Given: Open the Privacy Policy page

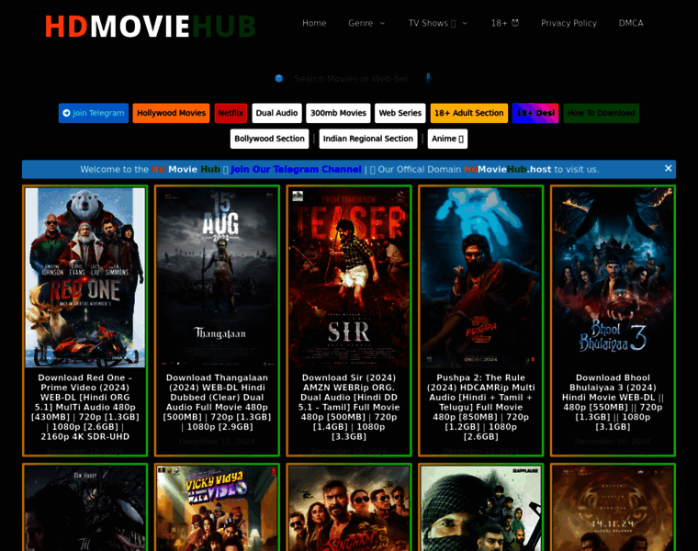Looking at the screenshot, I should [x=569, y=23].
